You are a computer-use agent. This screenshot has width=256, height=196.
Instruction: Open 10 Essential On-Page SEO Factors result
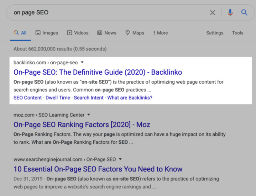tap(98, 169)
